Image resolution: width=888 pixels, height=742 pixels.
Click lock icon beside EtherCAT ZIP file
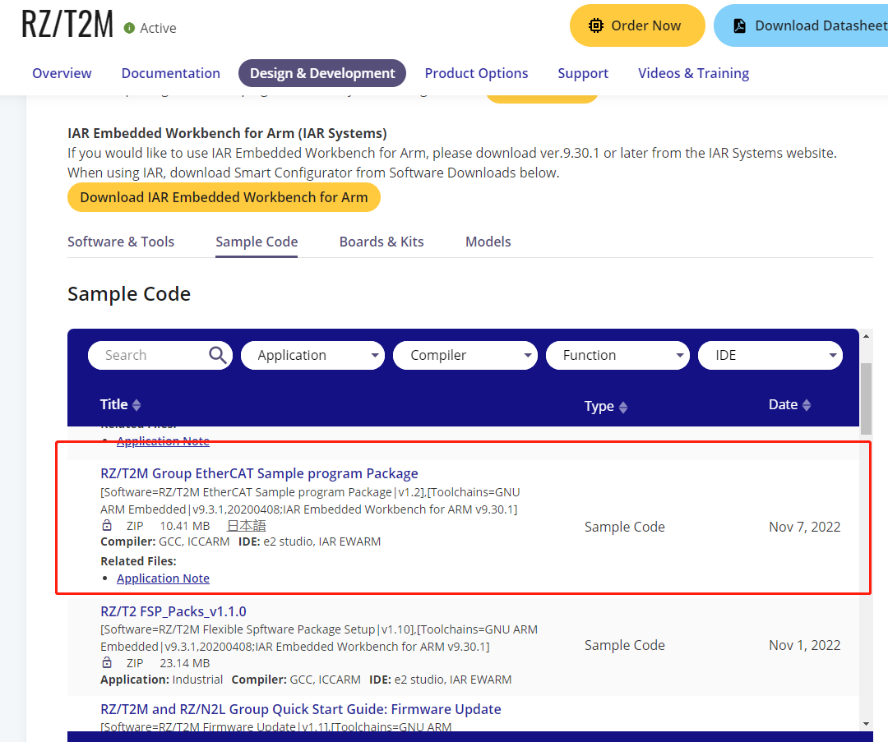click(107, 525)
